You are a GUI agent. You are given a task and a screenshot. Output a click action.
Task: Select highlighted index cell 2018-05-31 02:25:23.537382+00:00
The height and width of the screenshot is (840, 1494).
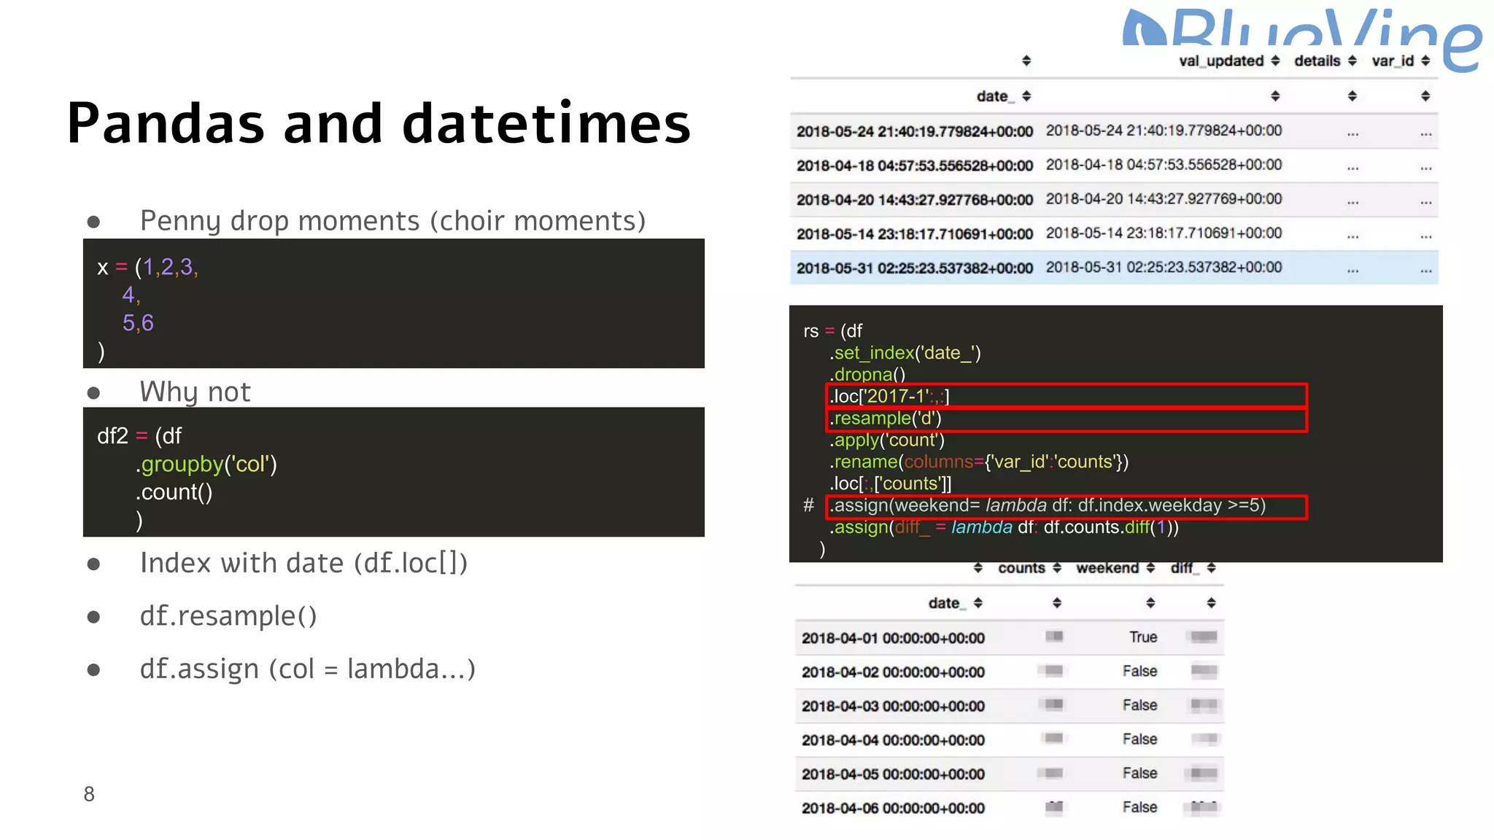click(915, 268)
